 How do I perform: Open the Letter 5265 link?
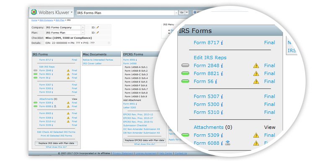pos(130,108)
